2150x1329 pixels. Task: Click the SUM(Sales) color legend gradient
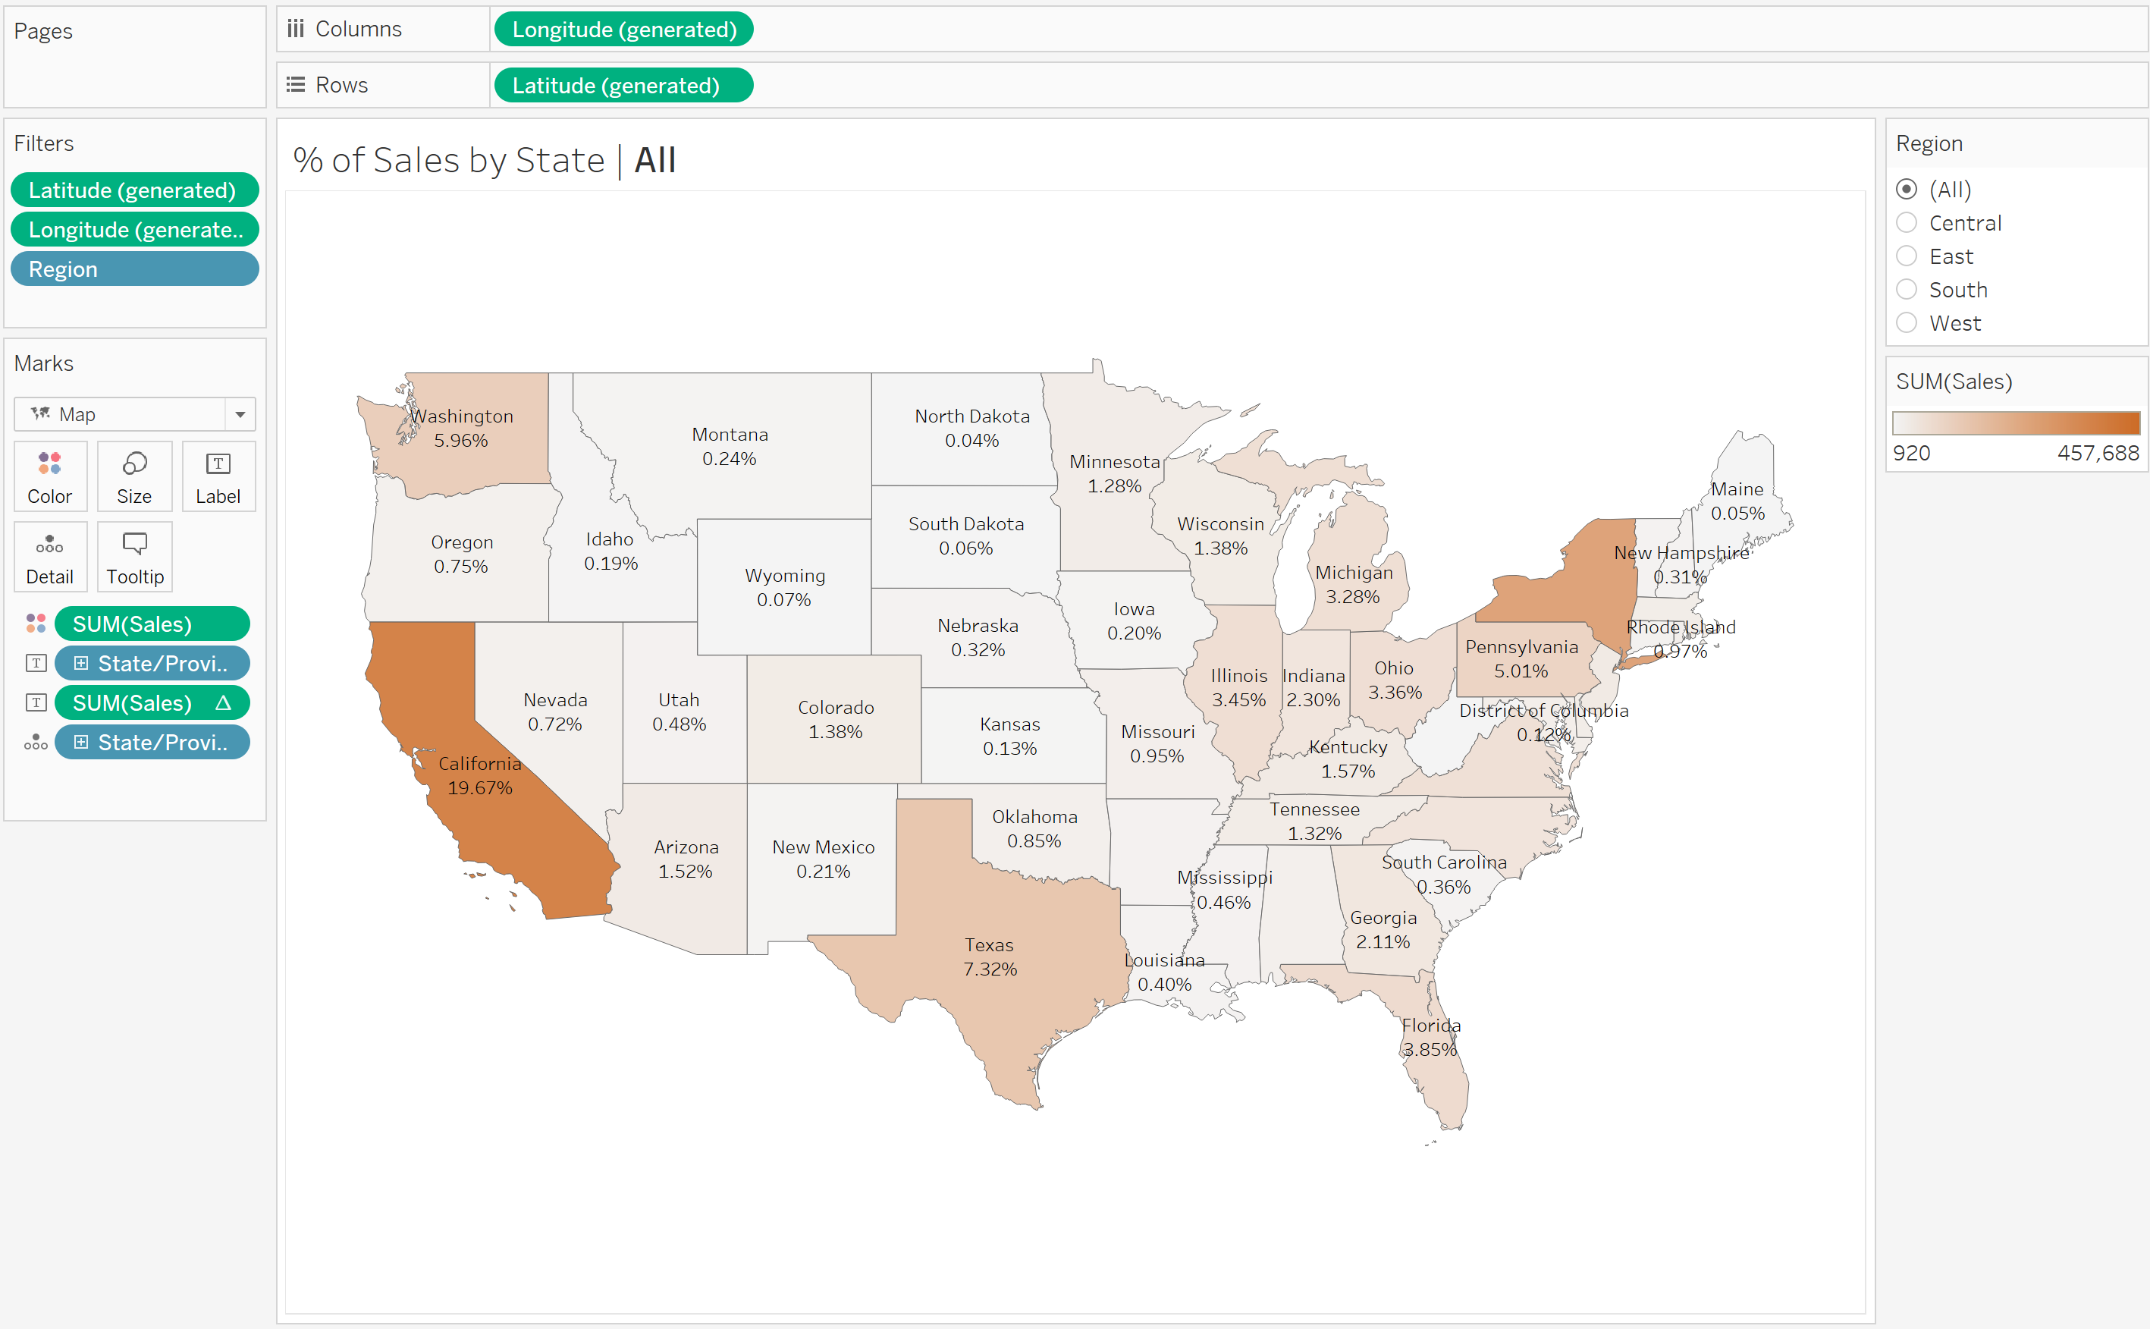coord(2016,423)
